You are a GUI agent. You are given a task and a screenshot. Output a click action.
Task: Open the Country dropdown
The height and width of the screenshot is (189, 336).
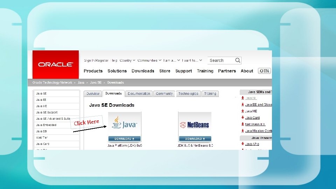click(127, 61)
